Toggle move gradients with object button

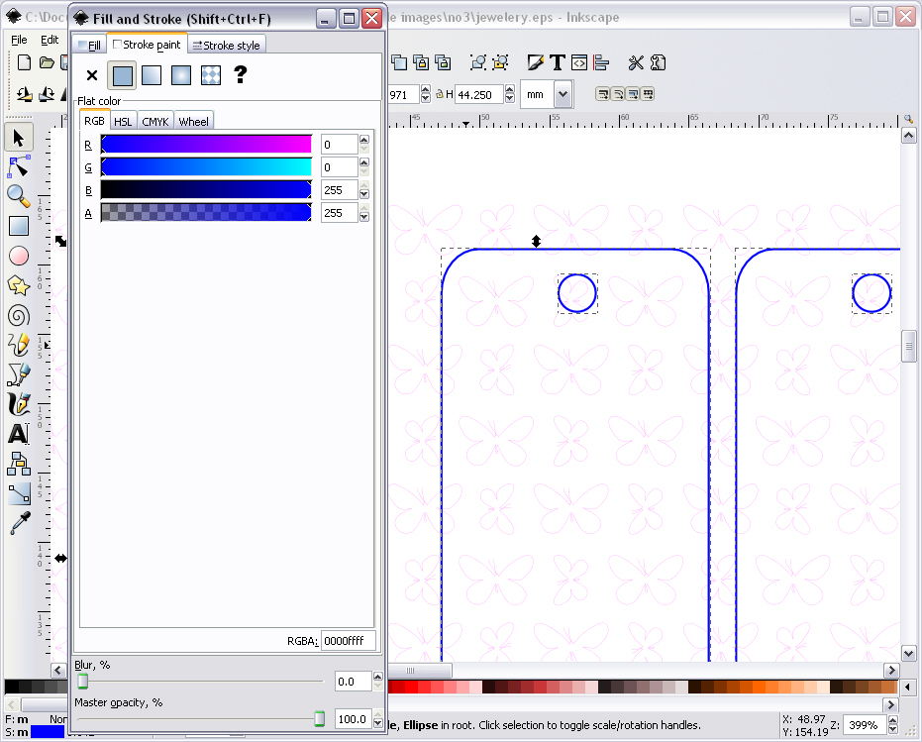(633, 94)
